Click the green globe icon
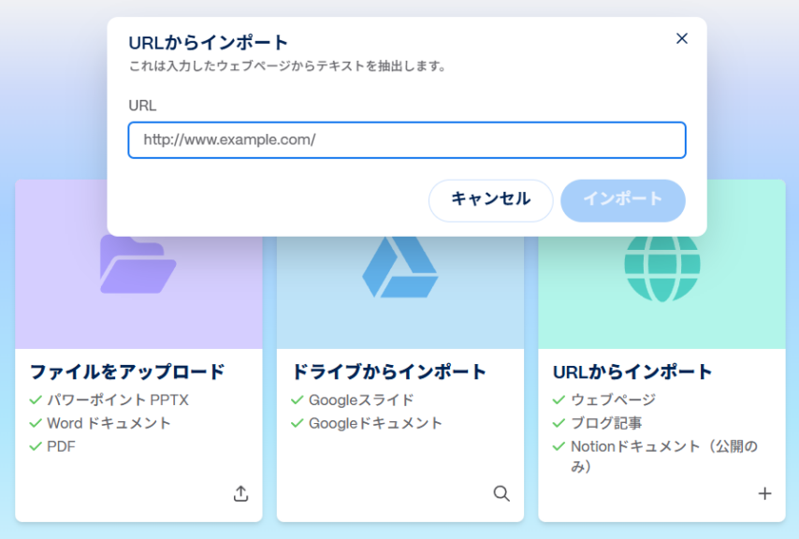The height and width of the screenshot is (539, 799). 661,266
